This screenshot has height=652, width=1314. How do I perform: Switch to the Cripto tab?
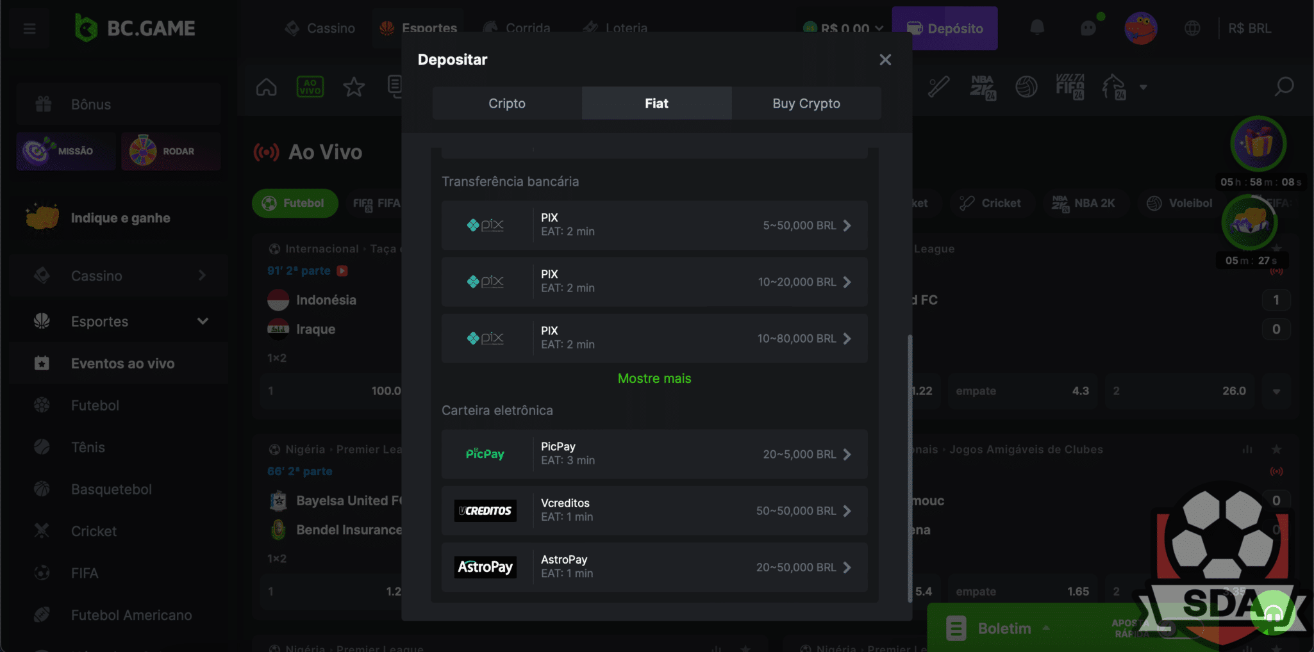(507, 103)
